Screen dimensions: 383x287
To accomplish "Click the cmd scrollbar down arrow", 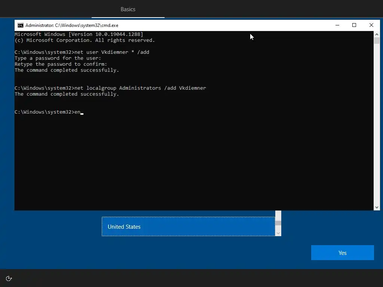I will (x=377, y=207).
